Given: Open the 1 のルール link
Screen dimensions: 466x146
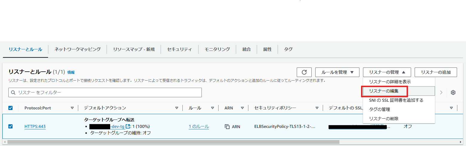Looking at the screenshot, I should (199, 127).
